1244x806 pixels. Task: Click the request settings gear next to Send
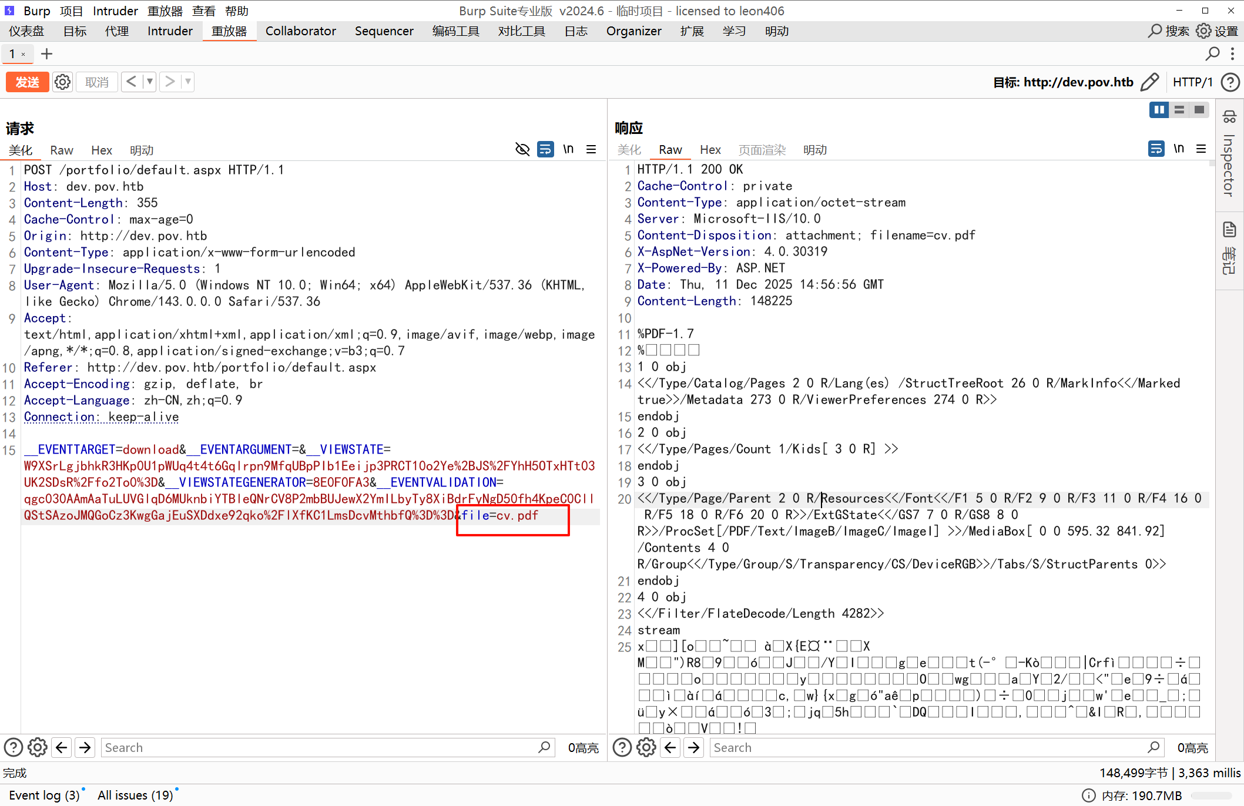62,82
